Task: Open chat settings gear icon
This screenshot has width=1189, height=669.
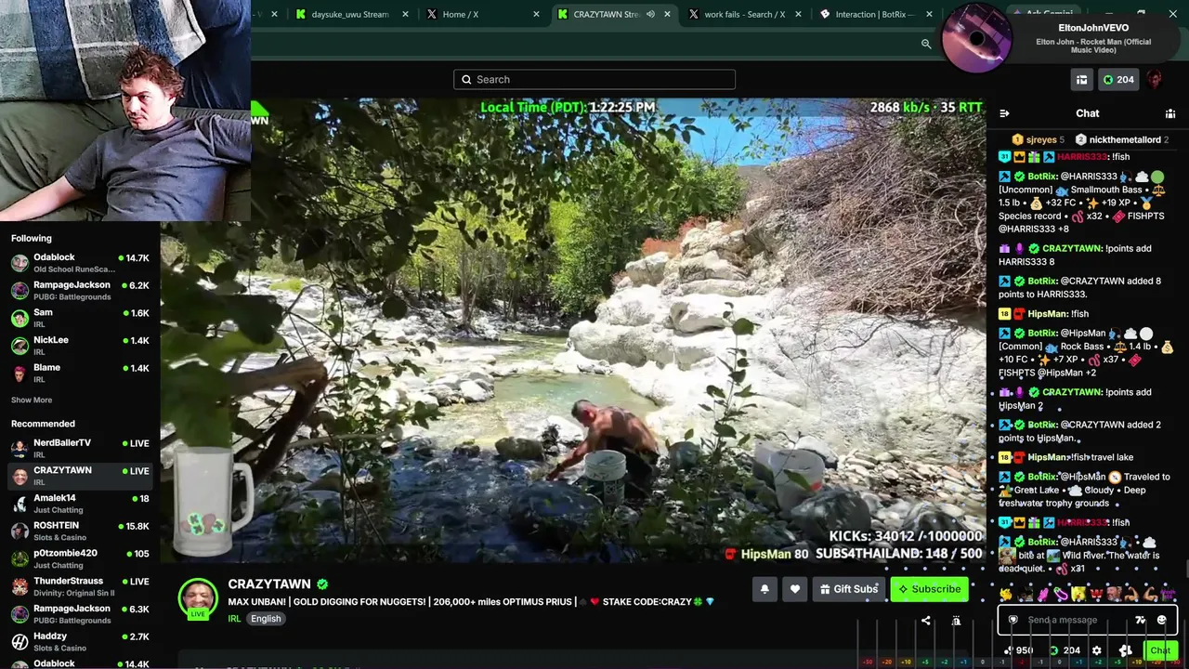Action: click(1097, 650)
